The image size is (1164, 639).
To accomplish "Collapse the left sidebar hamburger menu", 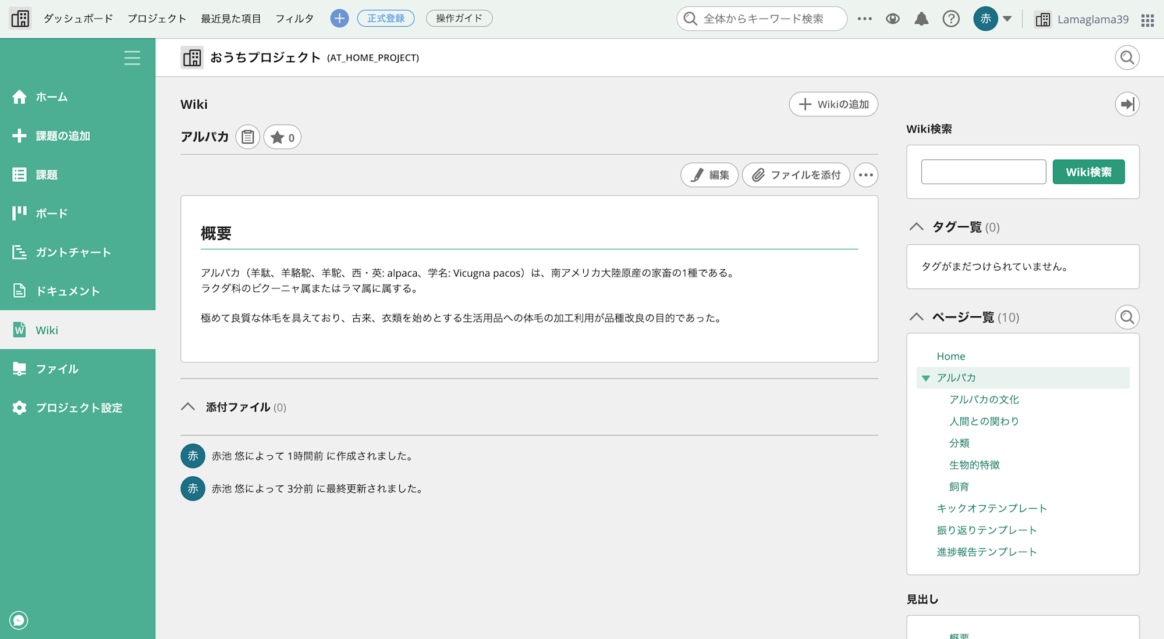I will coord(132,58).
